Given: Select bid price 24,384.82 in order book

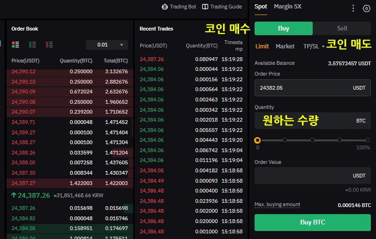Looking at the screenshot, I should 23,218.
